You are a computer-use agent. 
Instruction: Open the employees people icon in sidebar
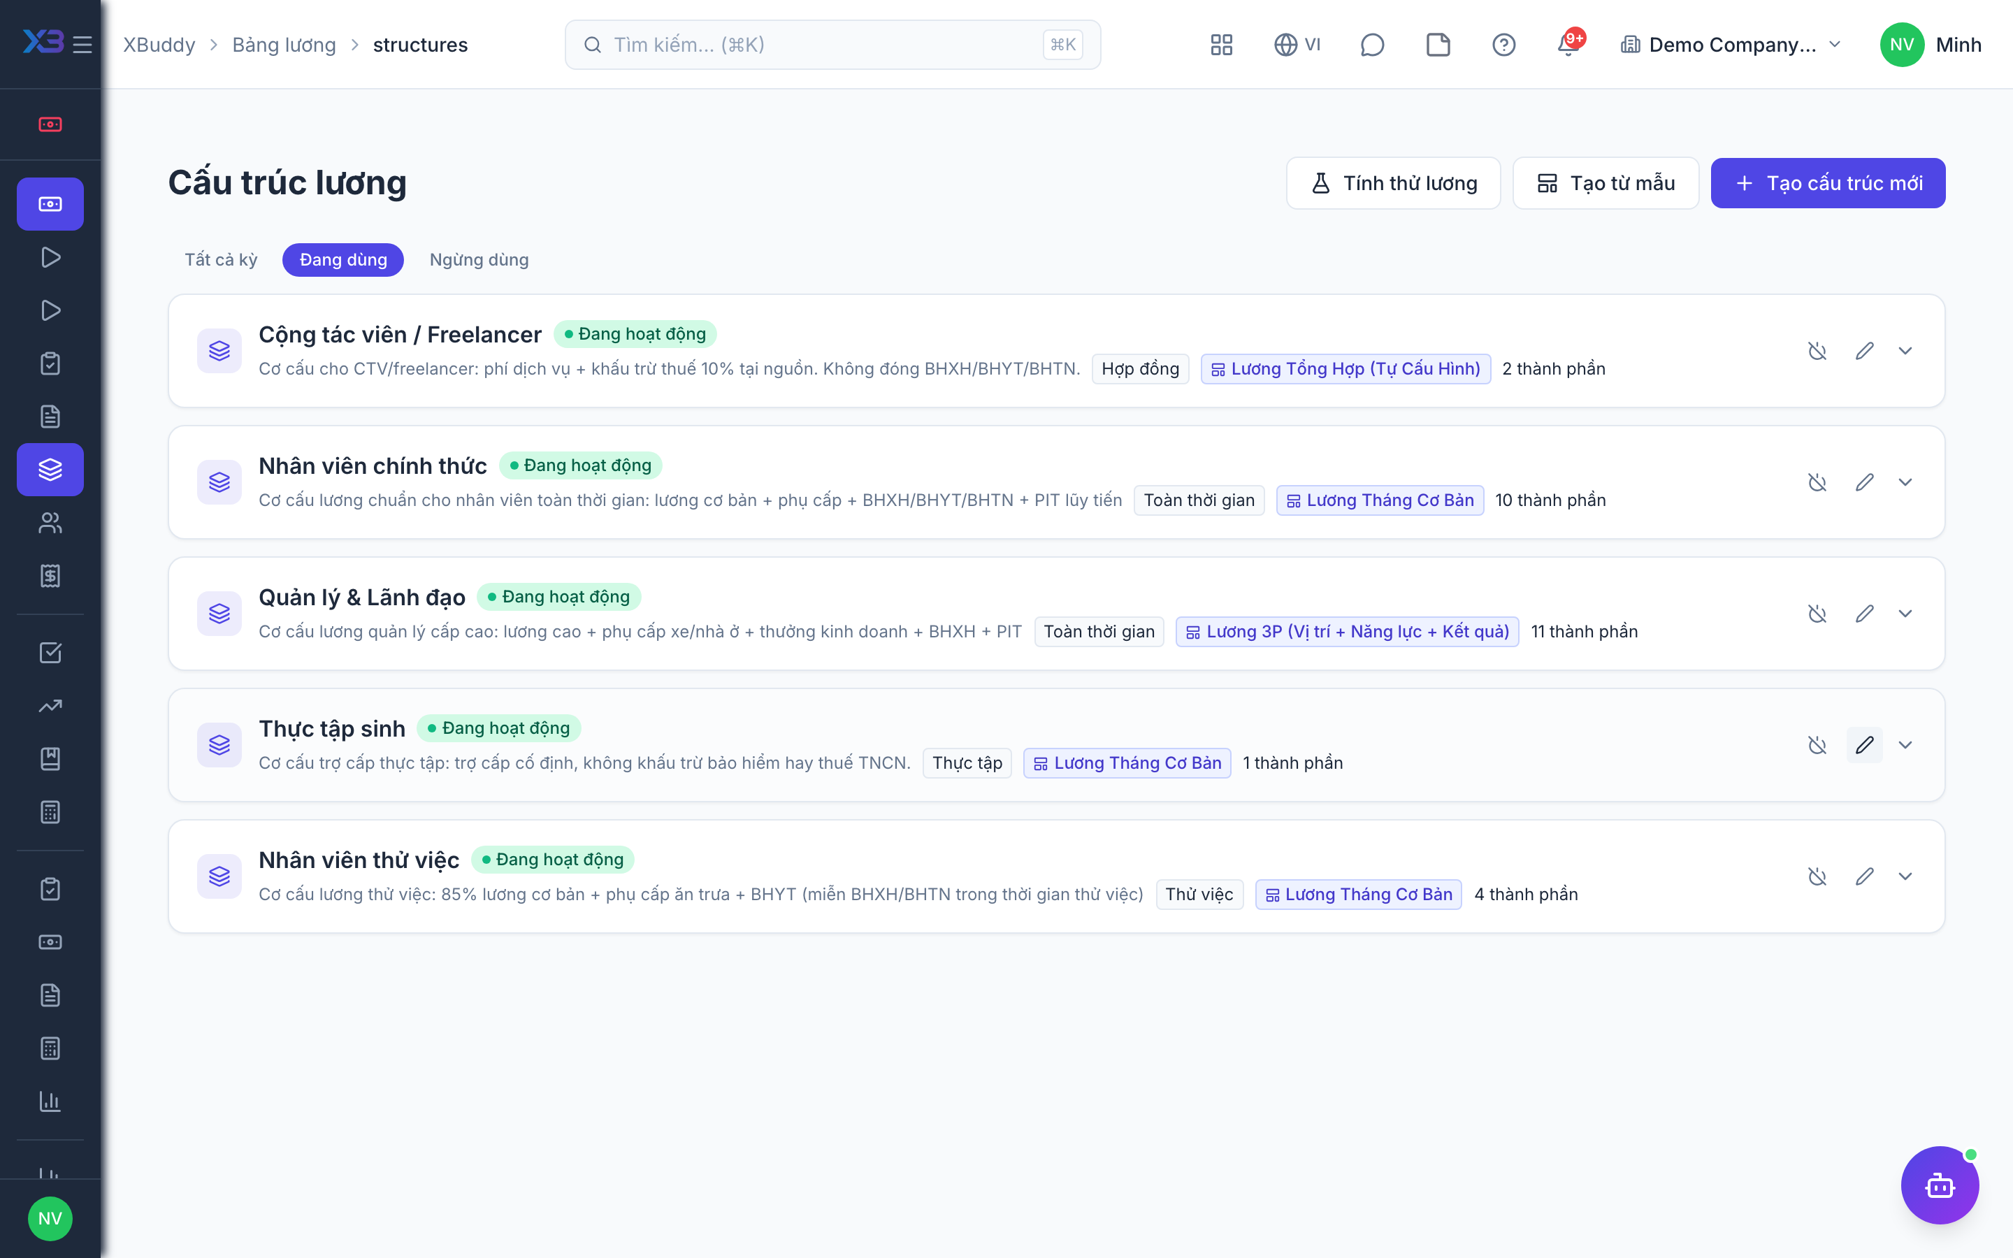[x=50, y=523]
